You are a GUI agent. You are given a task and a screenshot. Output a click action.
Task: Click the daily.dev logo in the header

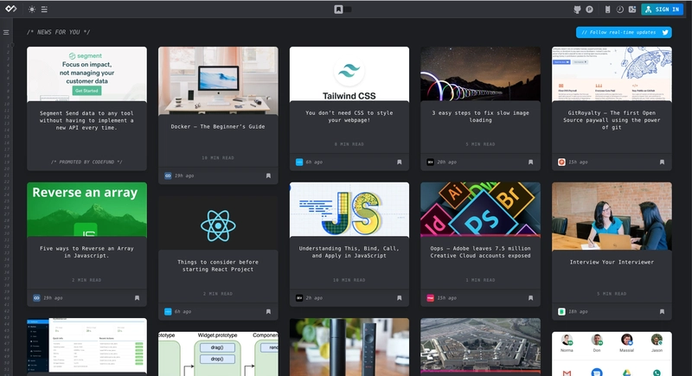pos(12,9)
